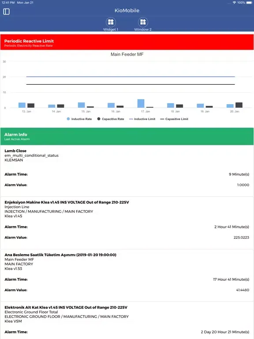254x339 pixels.
Task: Click the Klea v1.53 device label
Action: (x=13, y=268)
